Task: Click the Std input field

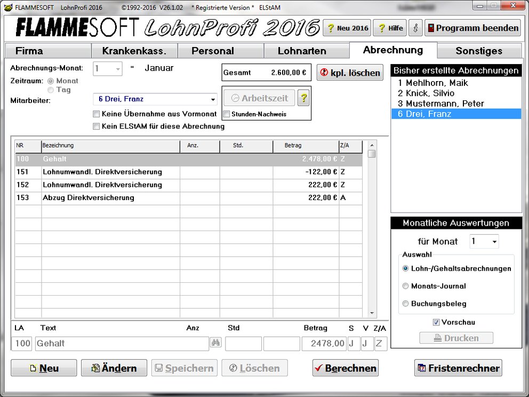Action: [x=282, y=344]
